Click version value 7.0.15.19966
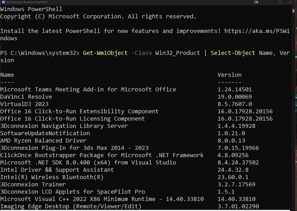The image size is (297, 211). click(238, 148)
